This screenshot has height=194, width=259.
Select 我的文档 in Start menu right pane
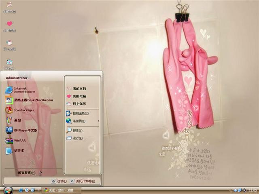click(x=76, y=89)
